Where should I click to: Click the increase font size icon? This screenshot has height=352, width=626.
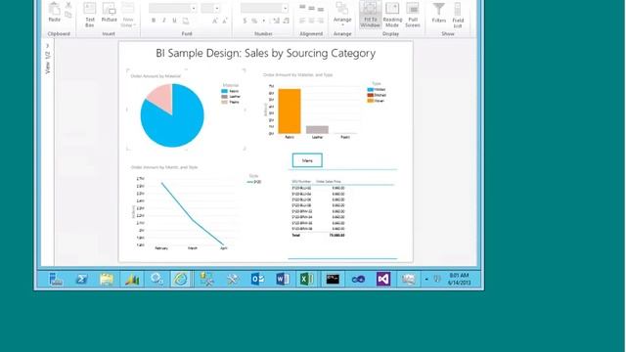215,21
